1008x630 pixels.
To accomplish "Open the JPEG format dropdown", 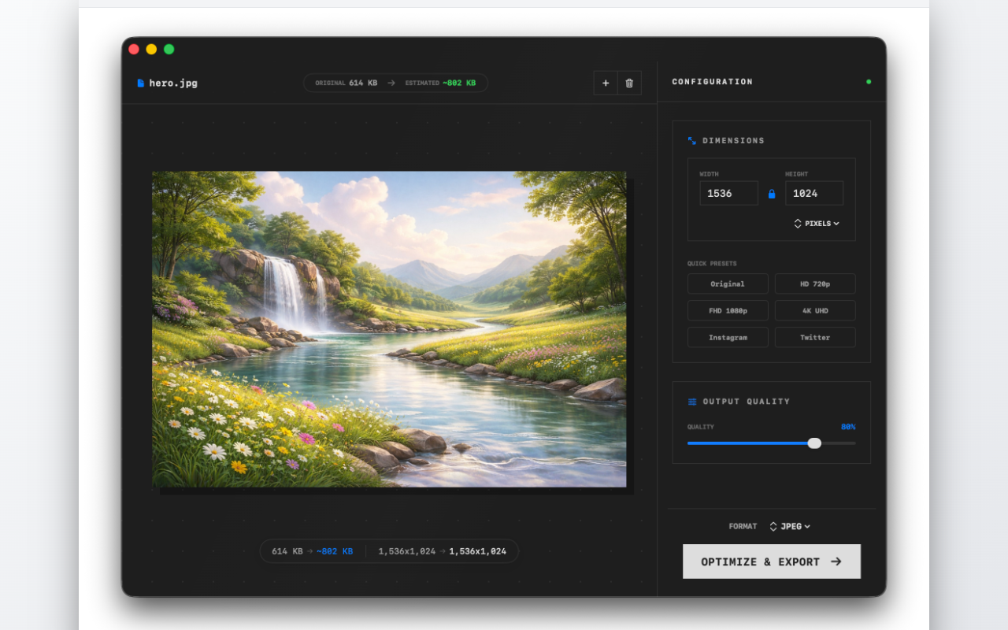I will (x=790, y=526).
